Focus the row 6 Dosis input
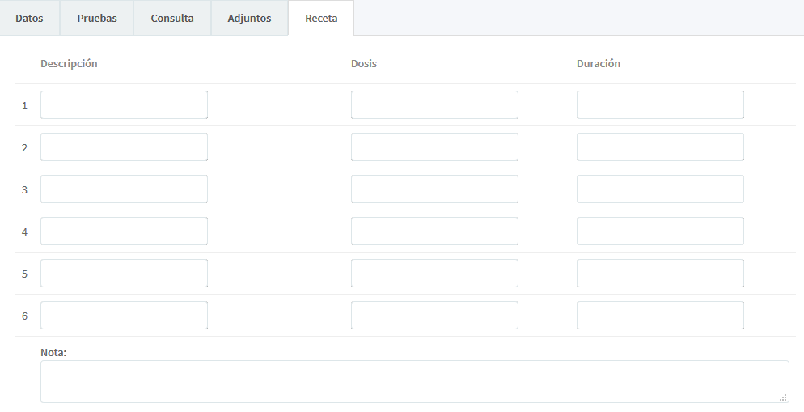Screen dimensions: 804x412 [434, 316]
